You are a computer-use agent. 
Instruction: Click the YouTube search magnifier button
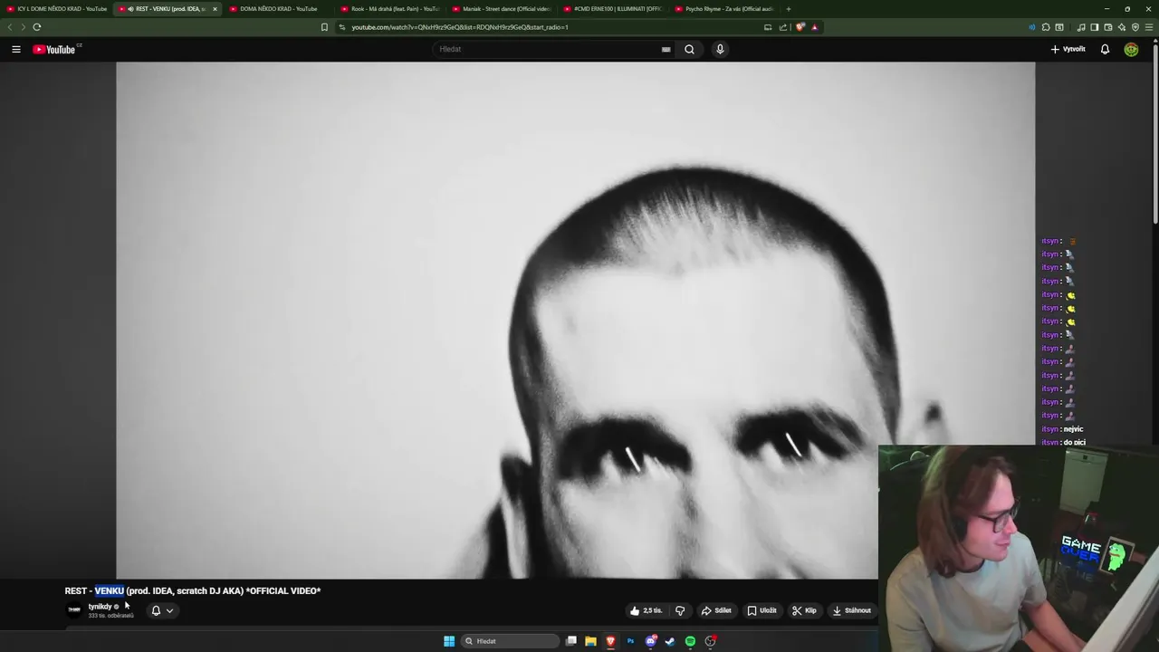pyautogui.click(x=689, y=49)
